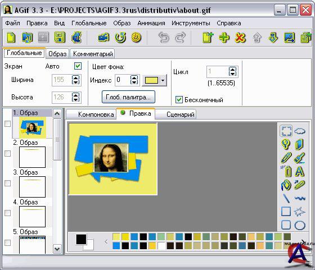Select the brush paint tool
Screen dimensions: 315x270
pyautogui.click(x=299, y=158)
